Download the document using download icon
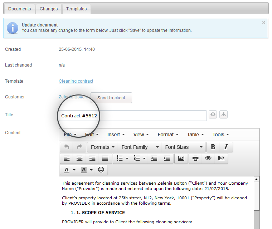Screen dimensions: 272x229 tap(224, 114)
